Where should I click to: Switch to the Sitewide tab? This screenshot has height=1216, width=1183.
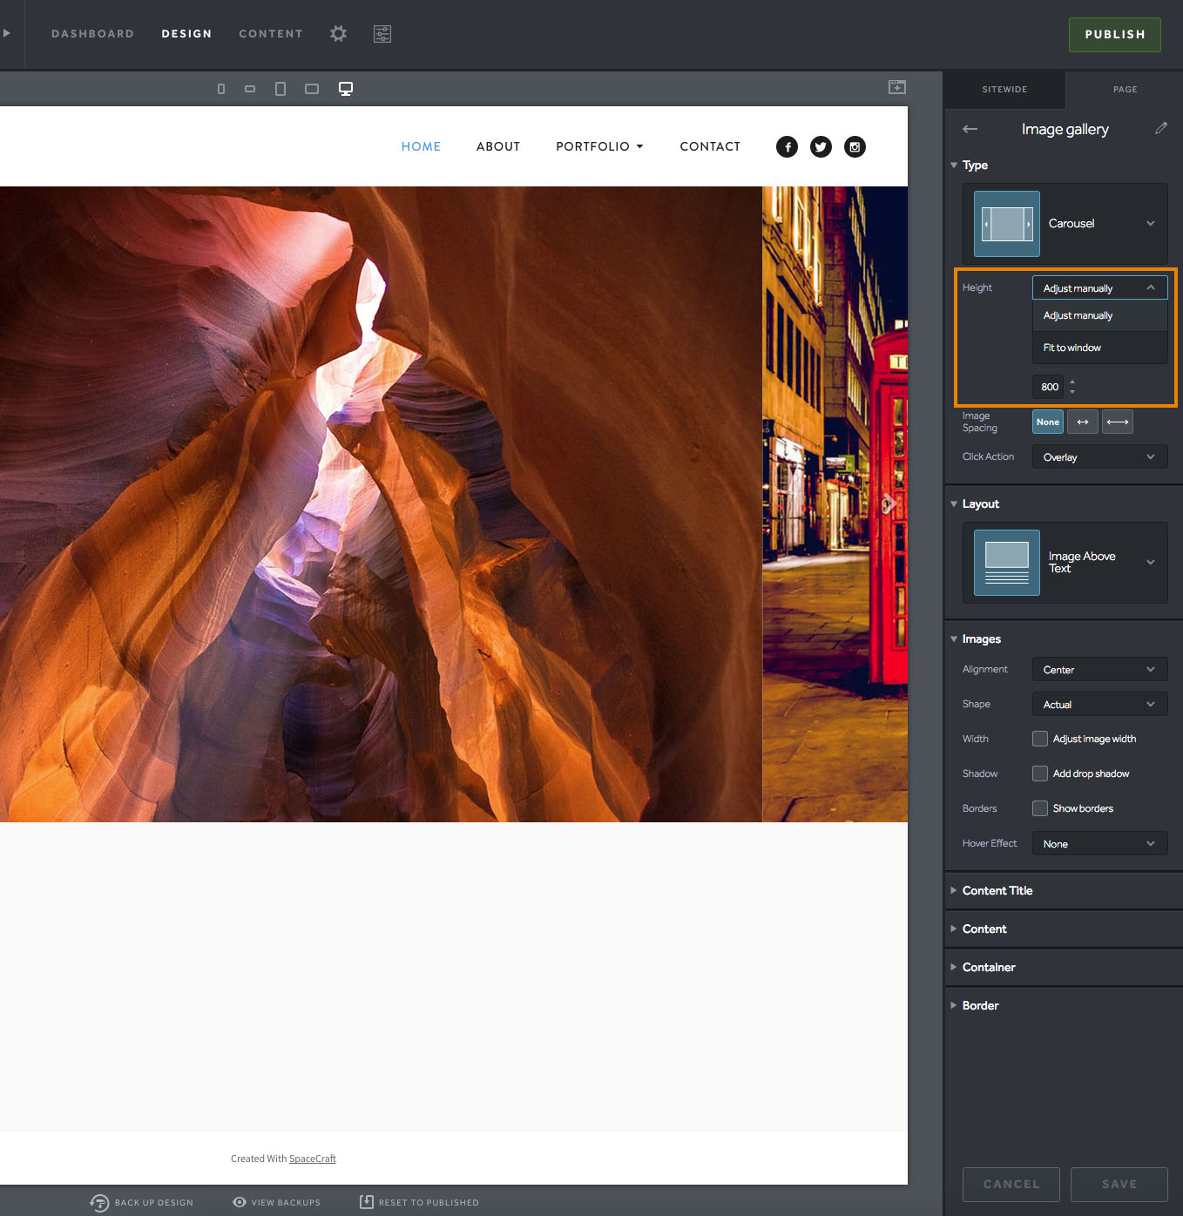(x=1004, y=90)
